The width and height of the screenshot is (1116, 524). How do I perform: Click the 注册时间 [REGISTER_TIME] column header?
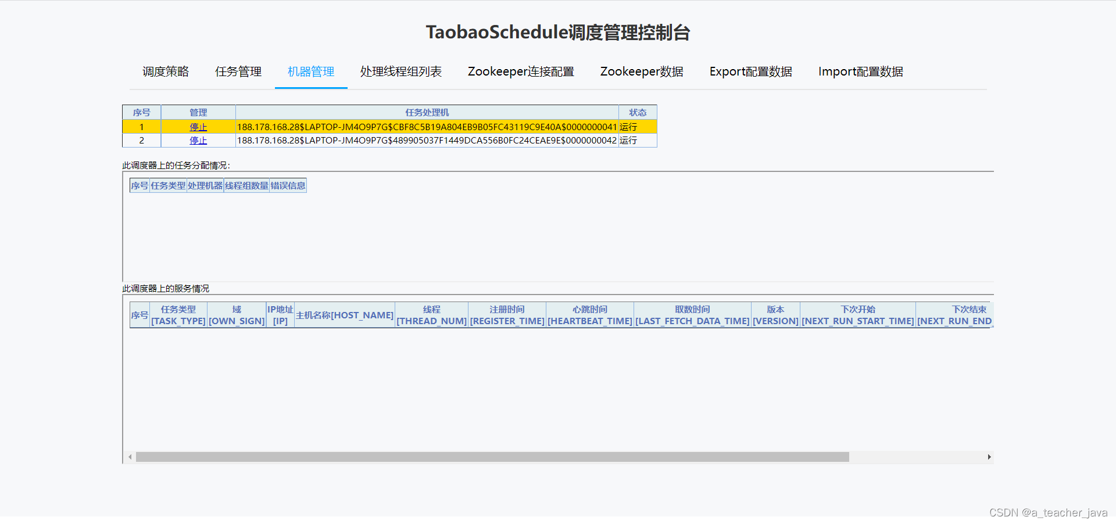[x=507, y=315]
